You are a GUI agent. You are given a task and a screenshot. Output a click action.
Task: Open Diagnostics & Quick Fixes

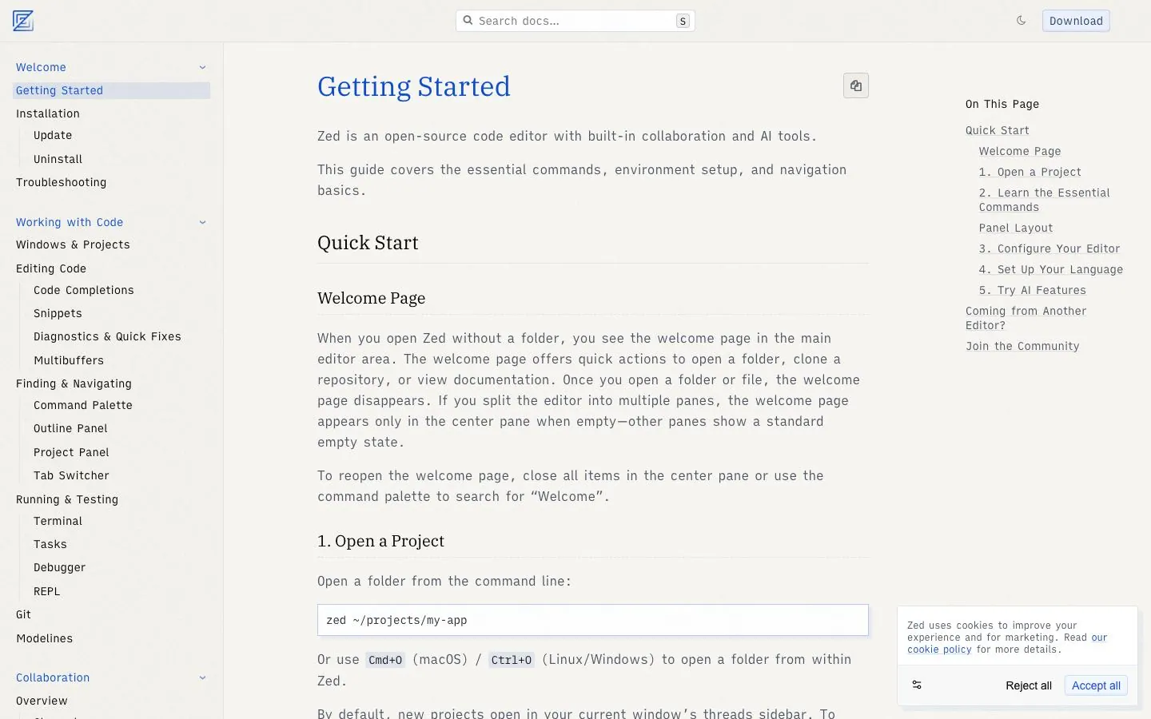pyautogui.click(x=107, y=336)
